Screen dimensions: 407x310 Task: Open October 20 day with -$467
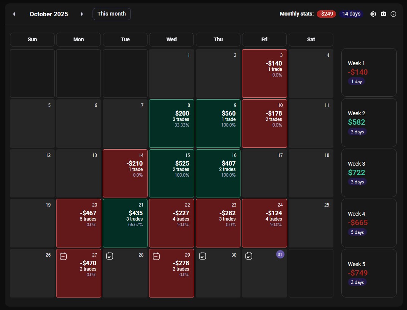[79, 223]
